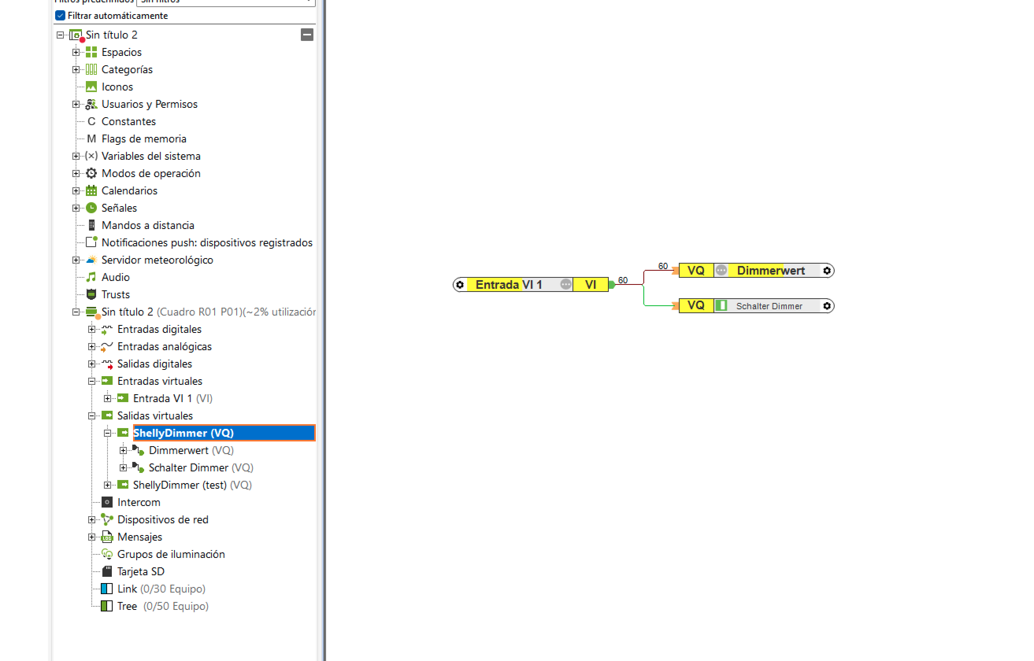Click the green output connector of VI block

coord(612,285)
